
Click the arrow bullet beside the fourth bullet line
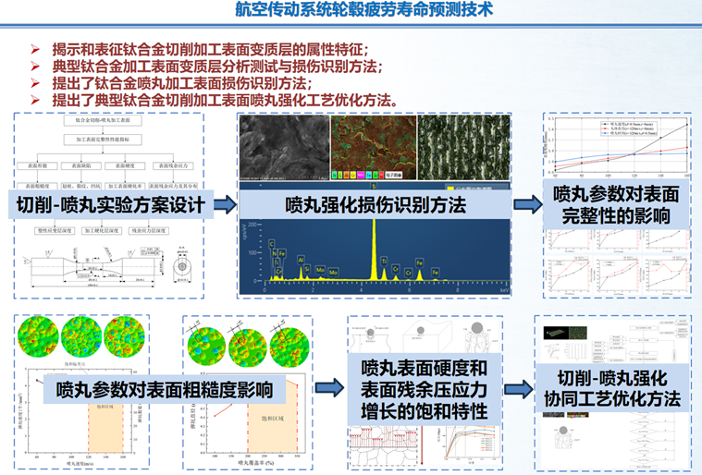(35, 101)
